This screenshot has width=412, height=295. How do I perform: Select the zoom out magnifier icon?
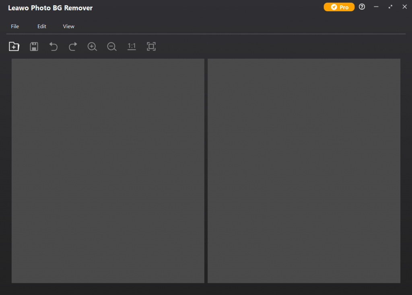[111, 46]
